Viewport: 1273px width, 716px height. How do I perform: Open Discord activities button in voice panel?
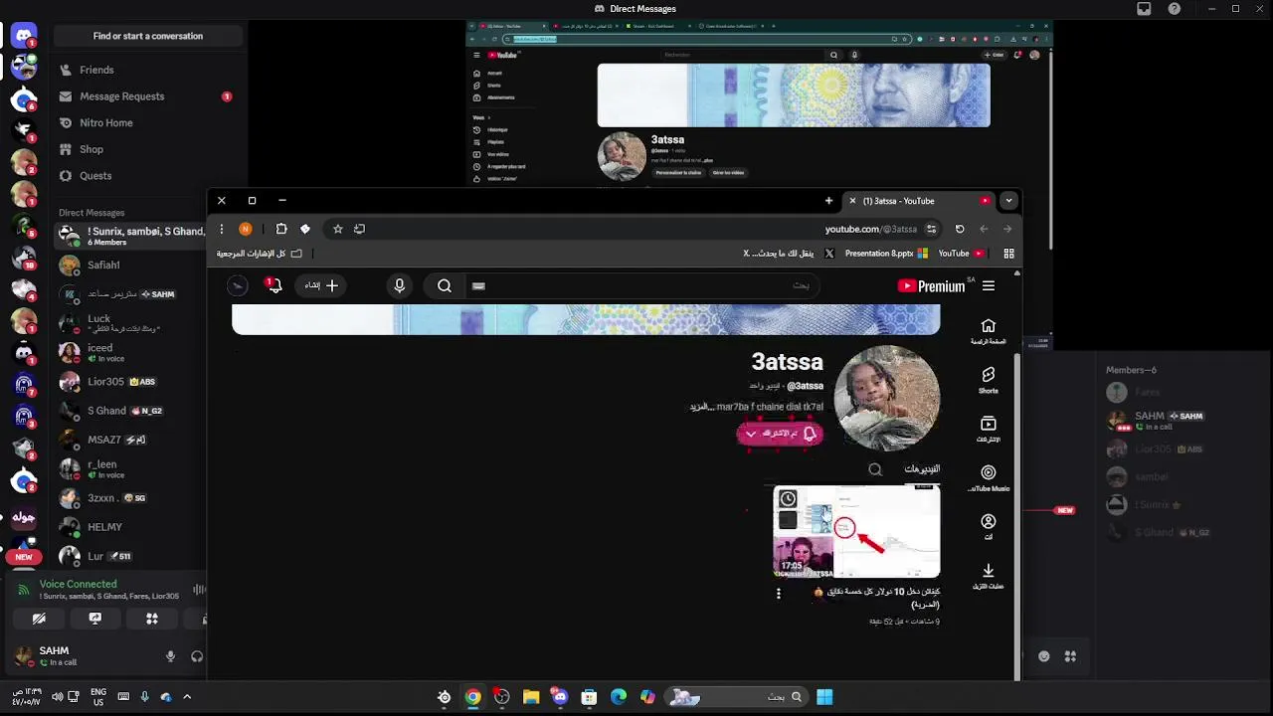[152, 619]
